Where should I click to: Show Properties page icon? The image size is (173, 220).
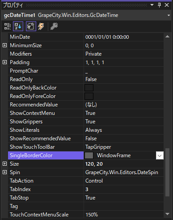pyautogui.click(x=31, y=26)
